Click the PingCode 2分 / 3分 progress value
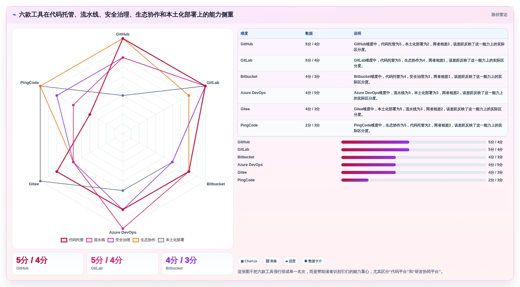 click(x=495, y=180)
